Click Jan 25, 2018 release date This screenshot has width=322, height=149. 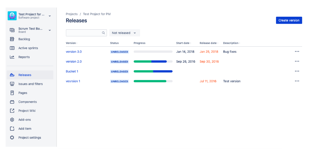click(209, 52)
